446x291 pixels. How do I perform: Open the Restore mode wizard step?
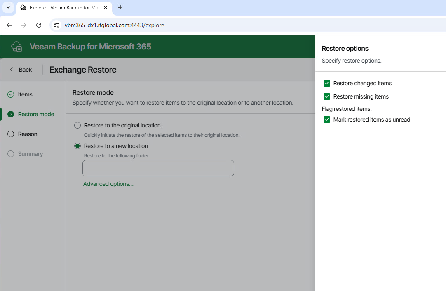click(x=36, y=114)
